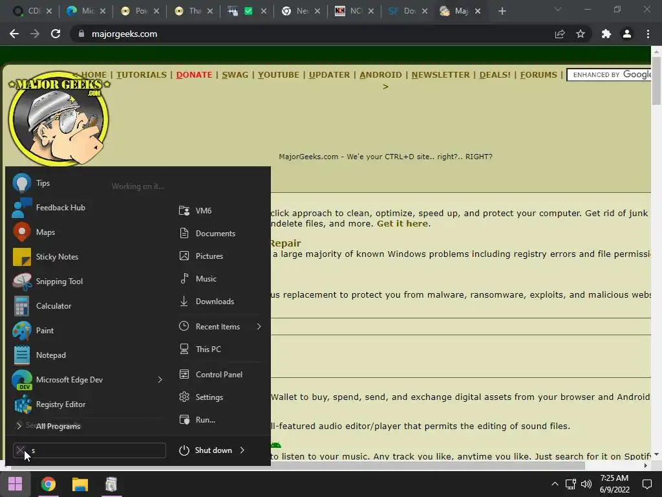Open Chrome three-dot menu
Screen dimensions: 662x497
point(648,34)
